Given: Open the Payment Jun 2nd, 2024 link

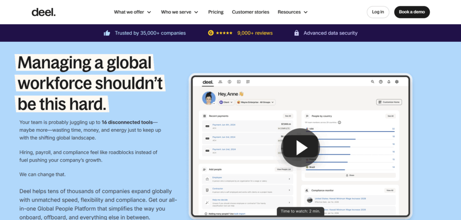Looking at the screenshot, I should (224, 149).
